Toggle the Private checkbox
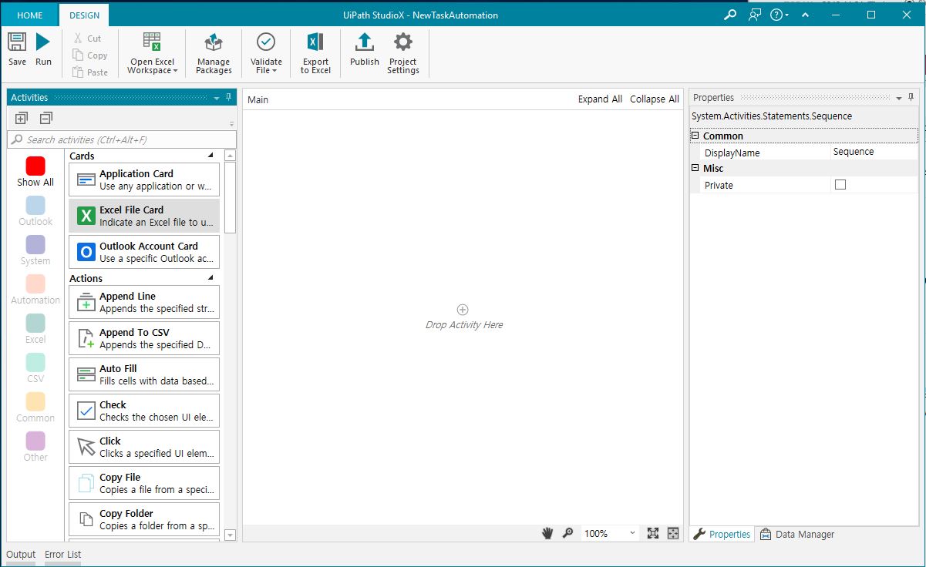The image size is (926, 567). coord(840,185)
